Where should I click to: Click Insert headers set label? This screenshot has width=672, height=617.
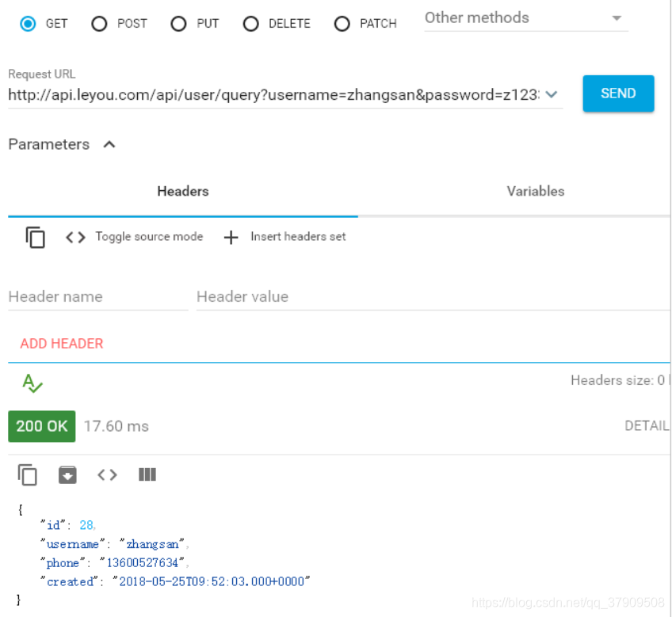pos(298,237)
